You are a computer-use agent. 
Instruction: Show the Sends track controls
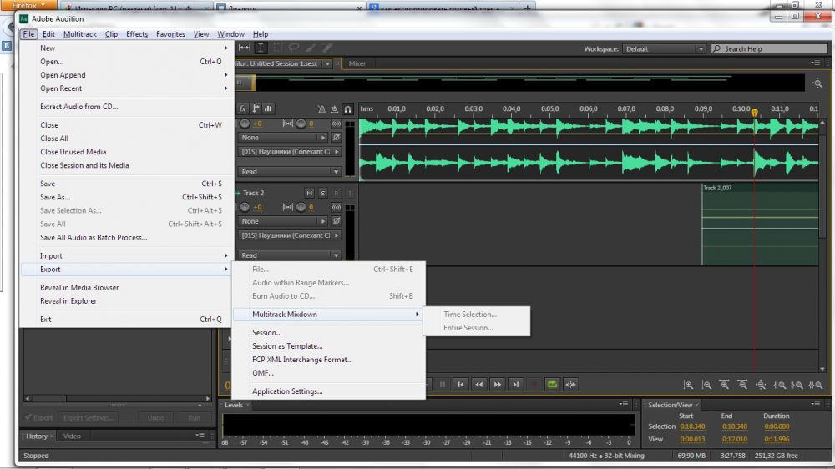pyautogui.click(x=256, y=108)
